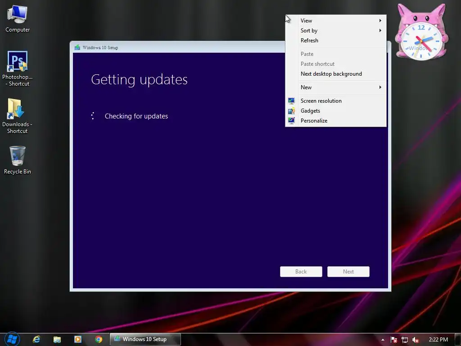
Task: Click the Show desktop button
Action: tap(459, 340)
